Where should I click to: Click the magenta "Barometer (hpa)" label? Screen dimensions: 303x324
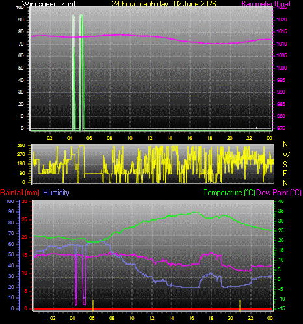[266, 4]
